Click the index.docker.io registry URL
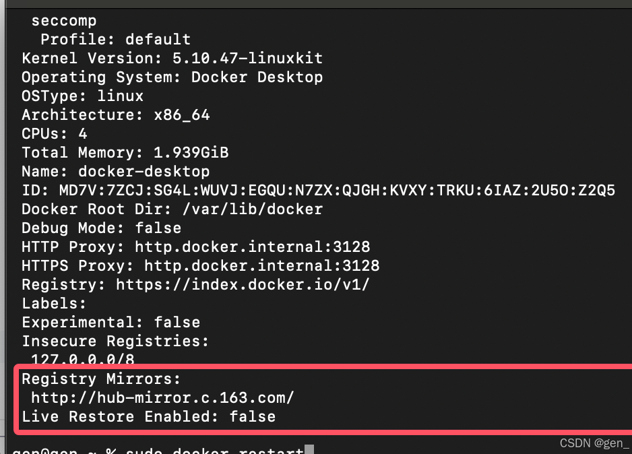Viewport: 632px width, 454px height. tap(243, 284)
